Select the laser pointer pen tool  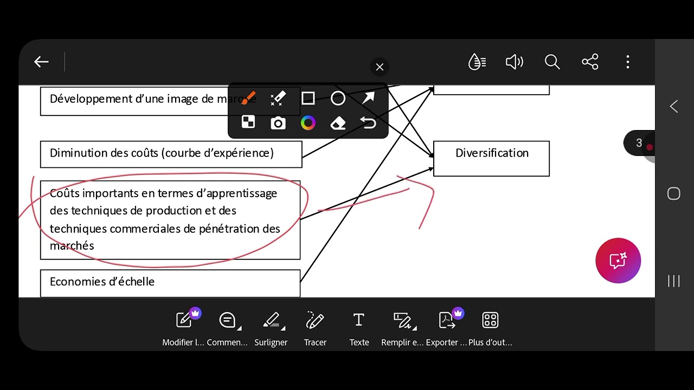(x=278, y=98)
